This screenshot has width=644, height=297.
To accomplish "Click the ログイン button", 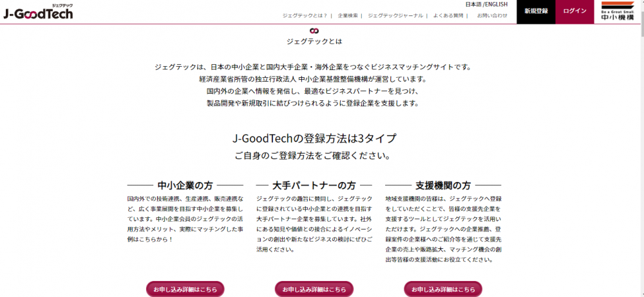I will coord(575,12).
